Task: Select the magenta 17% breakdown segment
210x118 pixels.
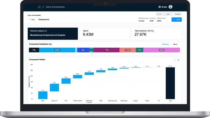Action: coord(106,50)
